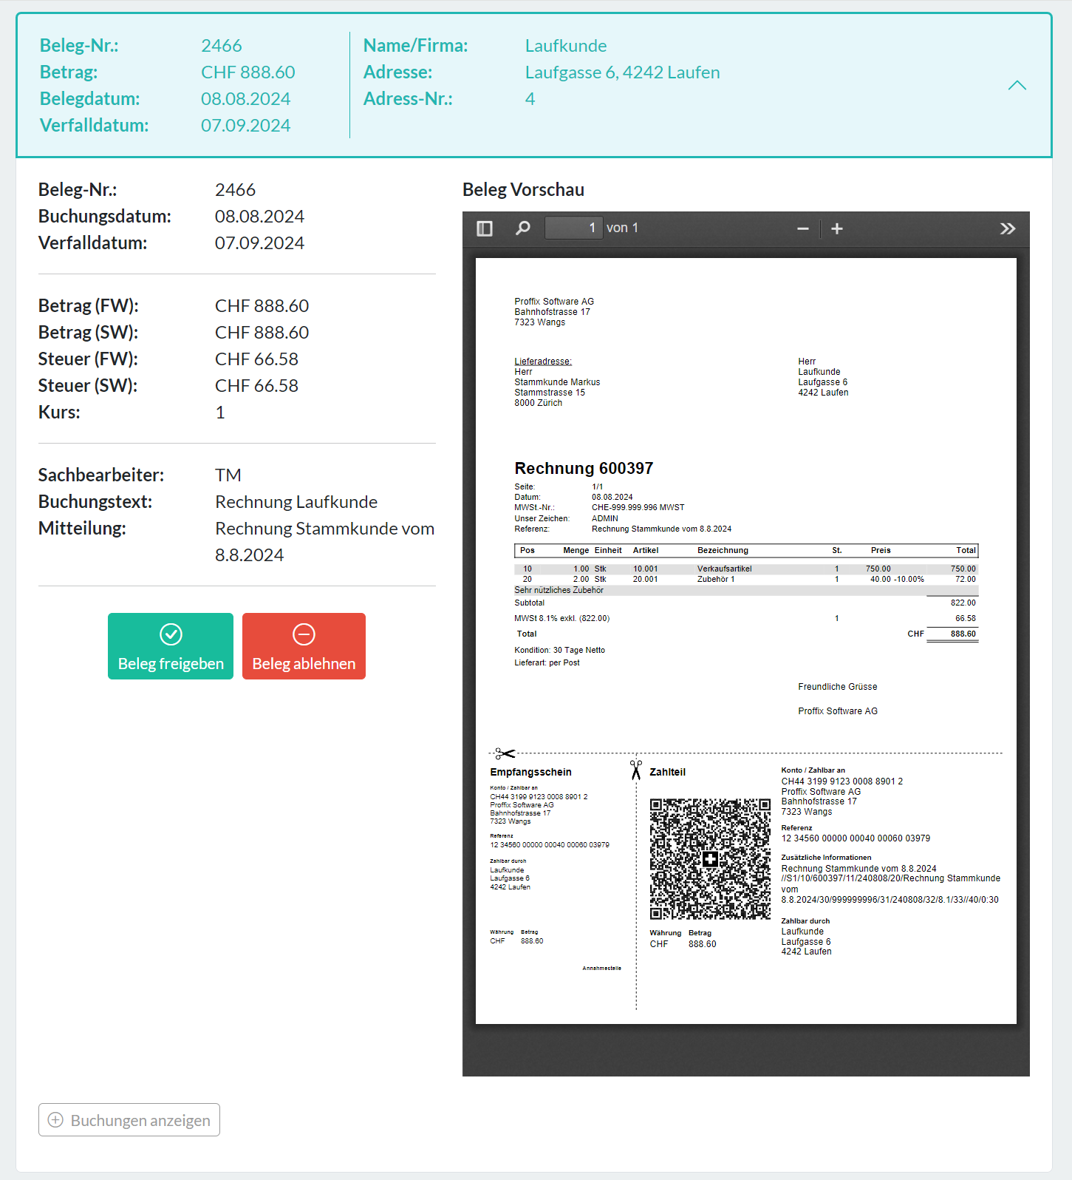The image size is (1072, 1180).
Task: Show bookings via Buchungen anzeigen
Action: [129, 1120]
